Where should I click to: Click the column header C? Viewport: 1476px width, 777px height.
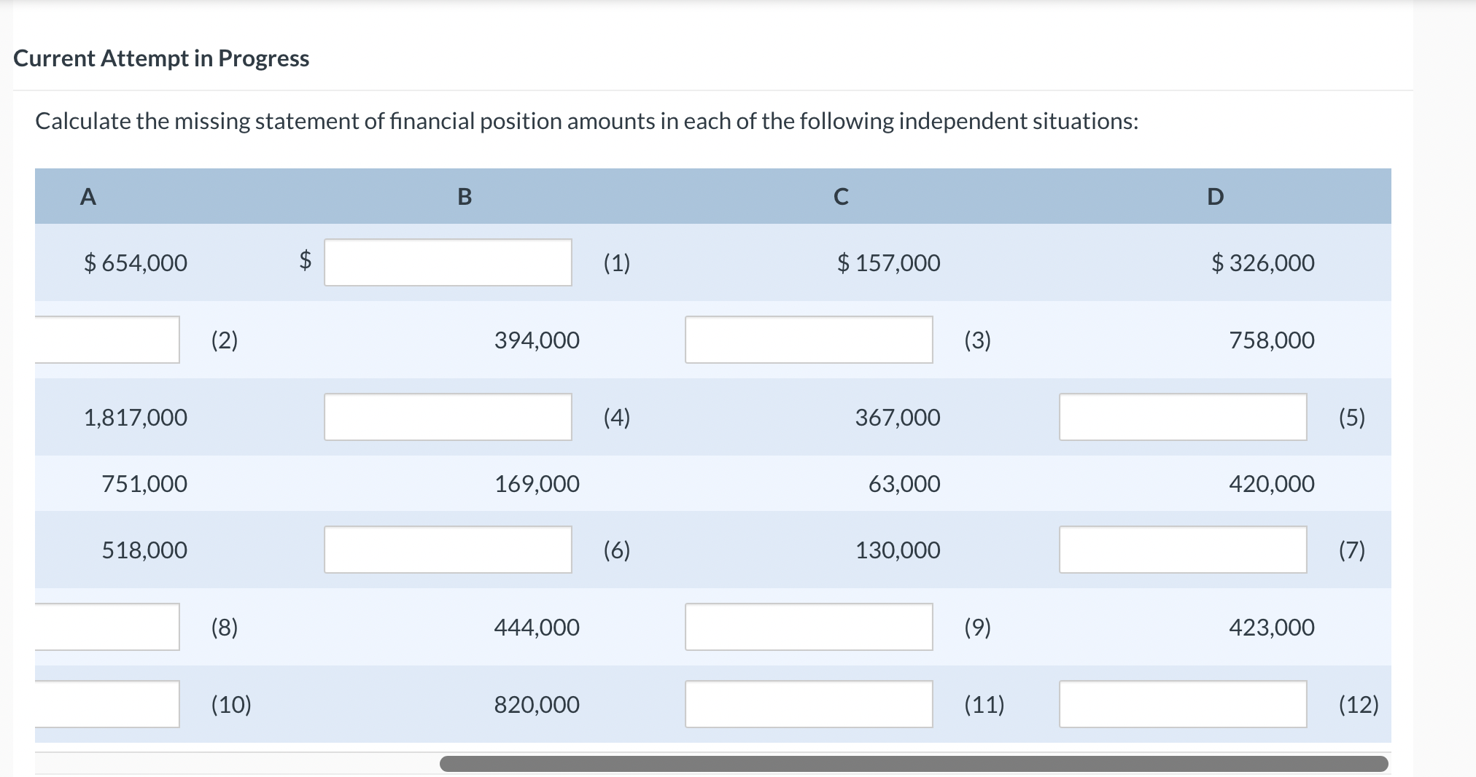pos(841,195)
